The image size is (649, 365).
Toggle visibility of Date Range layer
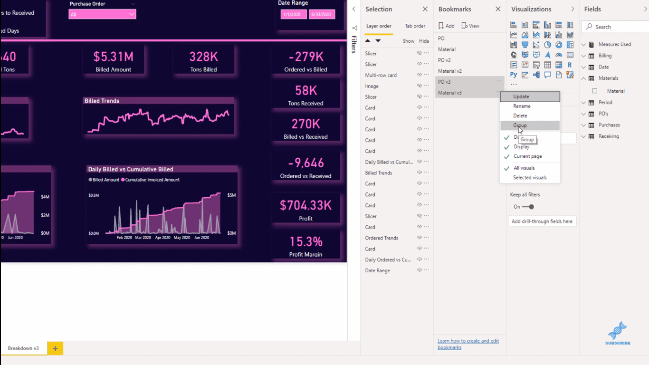[x=420, y=270]
